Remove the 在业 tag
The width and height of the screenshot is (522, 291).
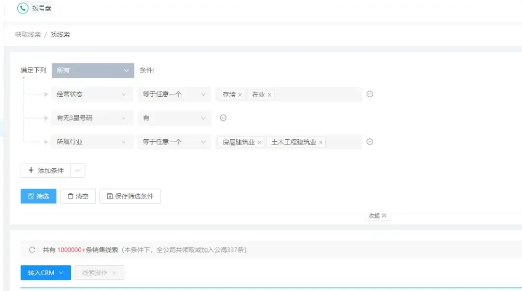(x=269, y=95)
